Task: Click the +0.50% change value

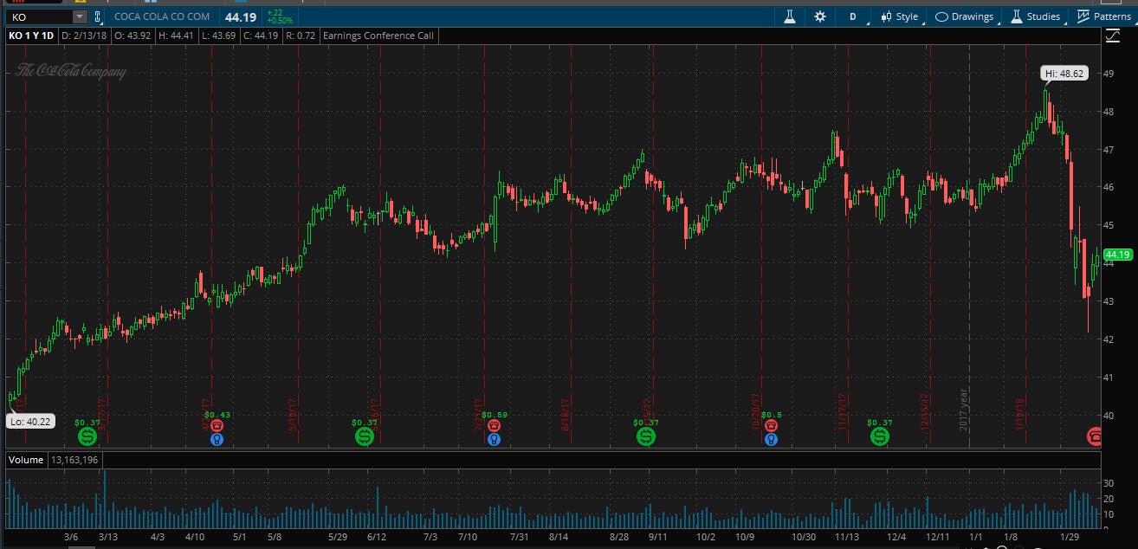Action: pos(278,21)
